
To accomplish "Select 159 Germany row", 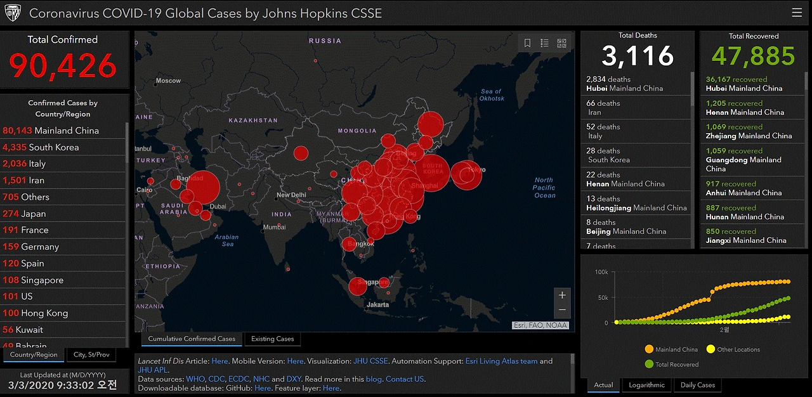I will (63, 247).
